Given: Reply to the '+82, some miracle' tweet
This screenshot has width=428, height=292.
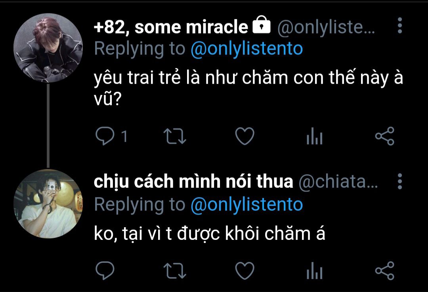Looking at the screenshot, I should (105, 136).
